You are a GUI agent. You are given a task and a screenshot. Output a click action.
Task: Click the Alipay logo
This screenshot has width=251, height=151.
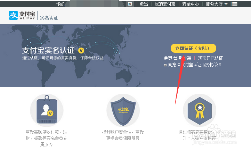(22, 15)
